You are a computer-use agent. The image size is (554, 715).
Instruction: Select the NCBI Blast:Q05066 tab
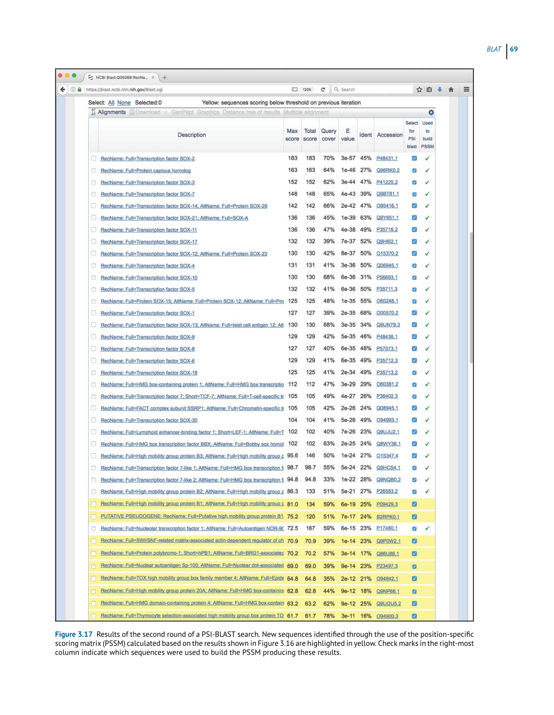122,77
